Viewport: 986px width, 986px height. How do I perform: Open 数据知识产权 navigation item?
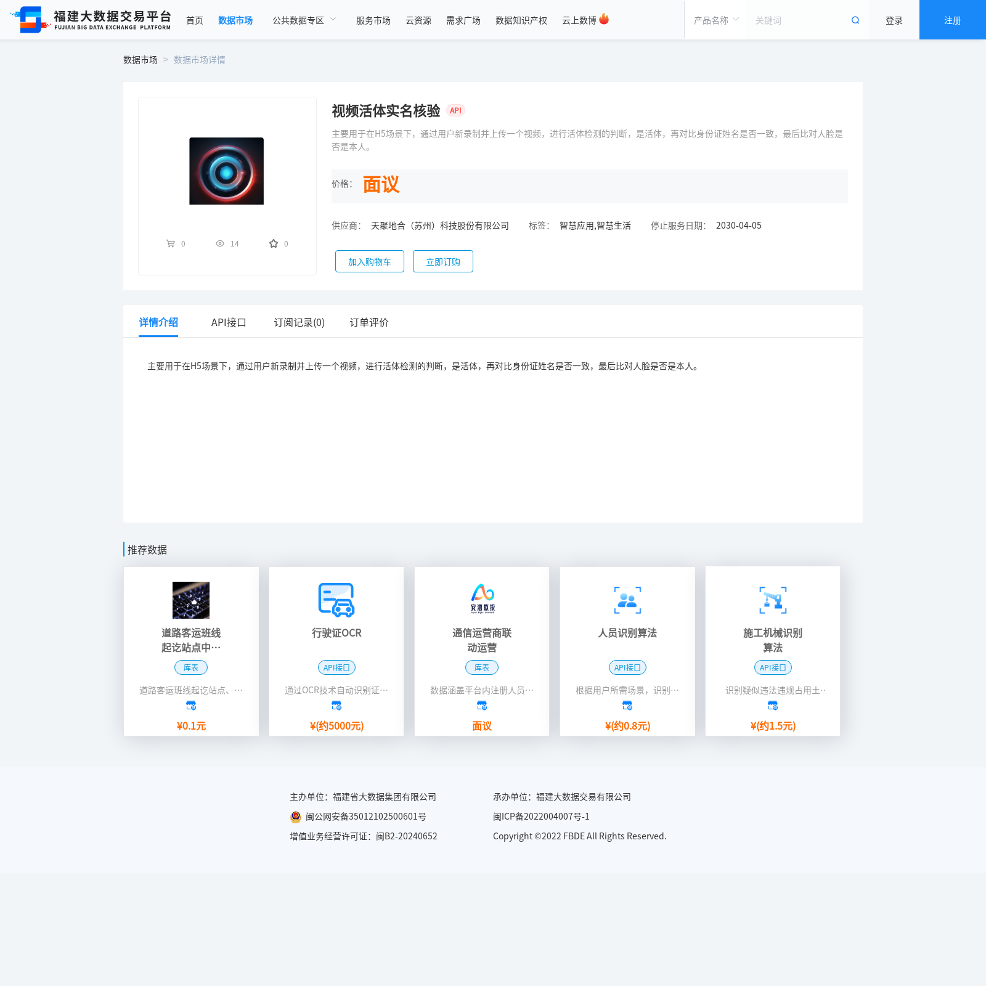click(521, 20)
